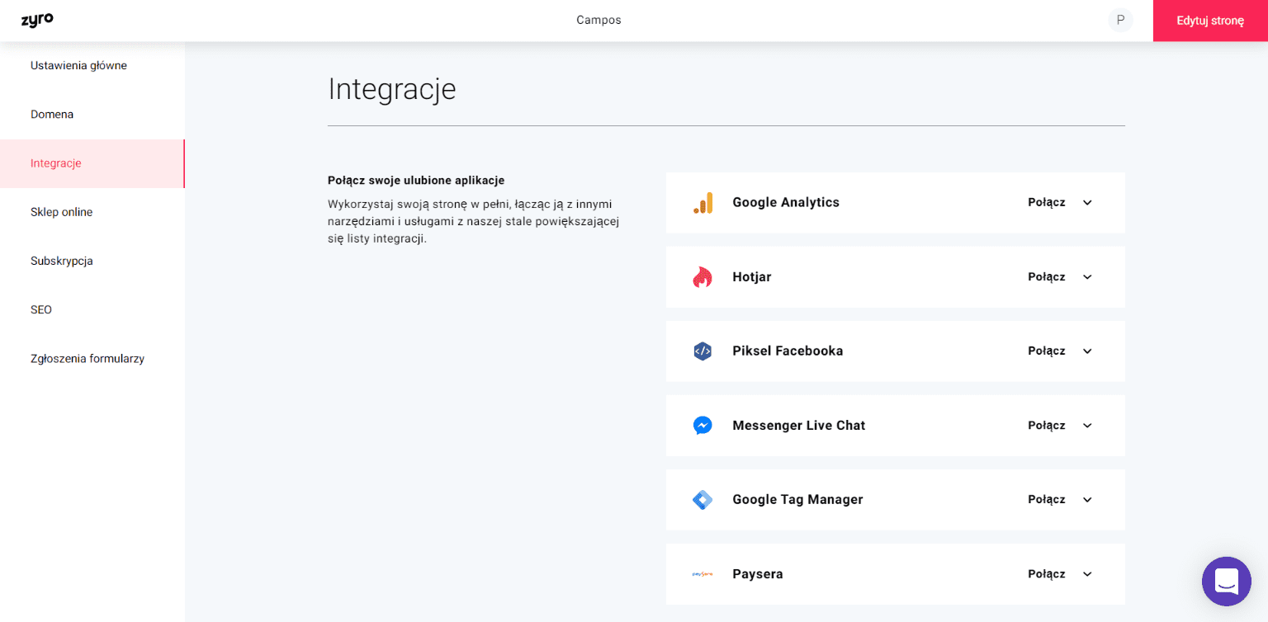The image size is (1268, 622).
Task: Click the Google Analytics integration icon
Action: click(x=703, y=202)
